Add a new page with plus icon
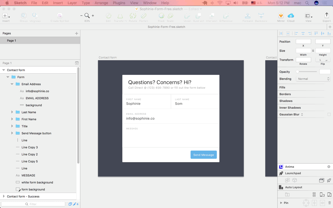 [76, 33]
